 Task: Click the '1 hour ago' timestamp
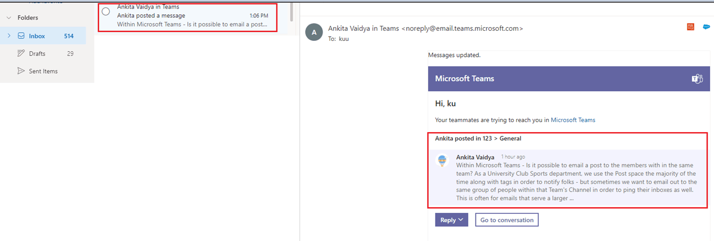[x=513, y=157]
